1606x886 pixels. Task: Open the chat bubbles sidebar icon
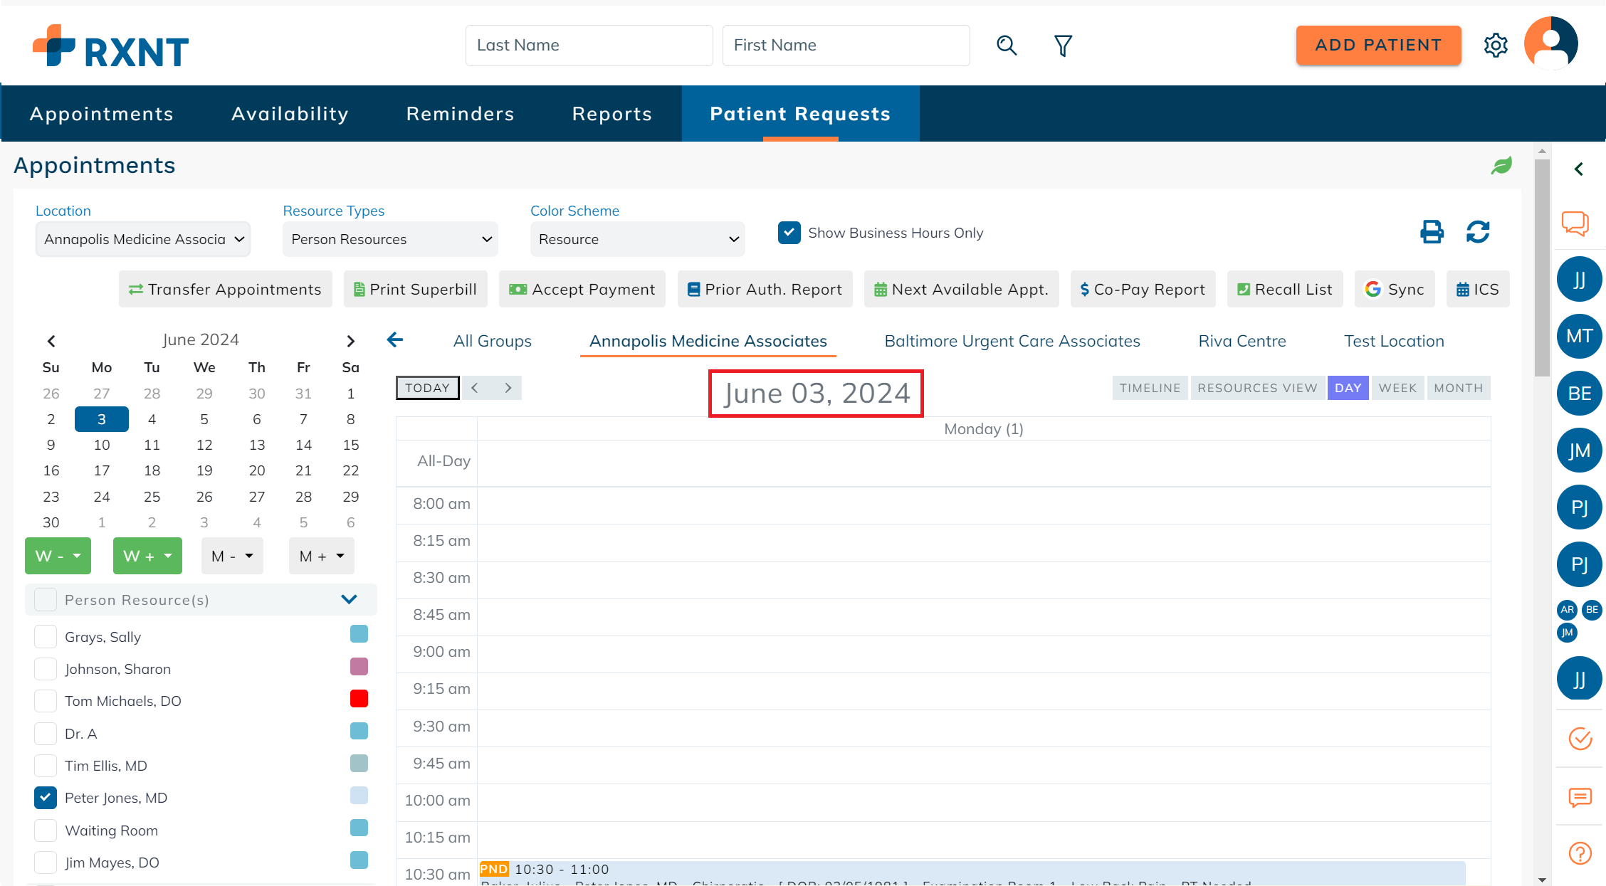coord(1575,223)
